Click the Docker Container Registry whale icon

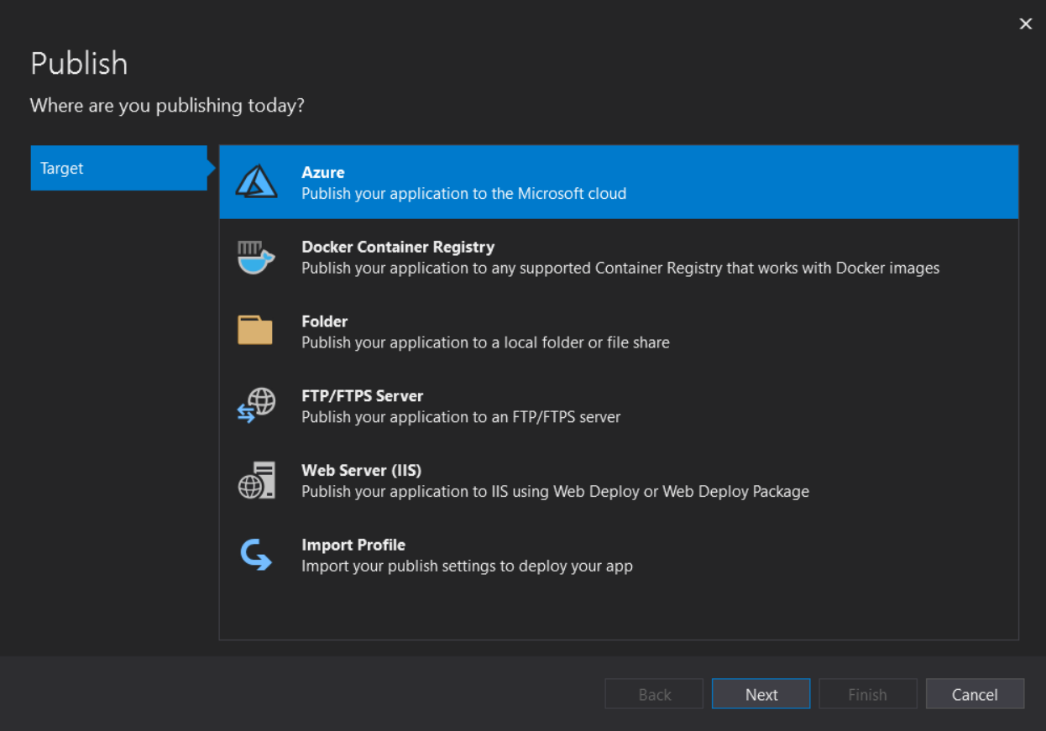[x=257, y=256]
